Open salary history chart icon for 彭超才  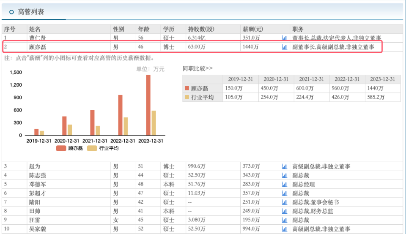[284, 193]
